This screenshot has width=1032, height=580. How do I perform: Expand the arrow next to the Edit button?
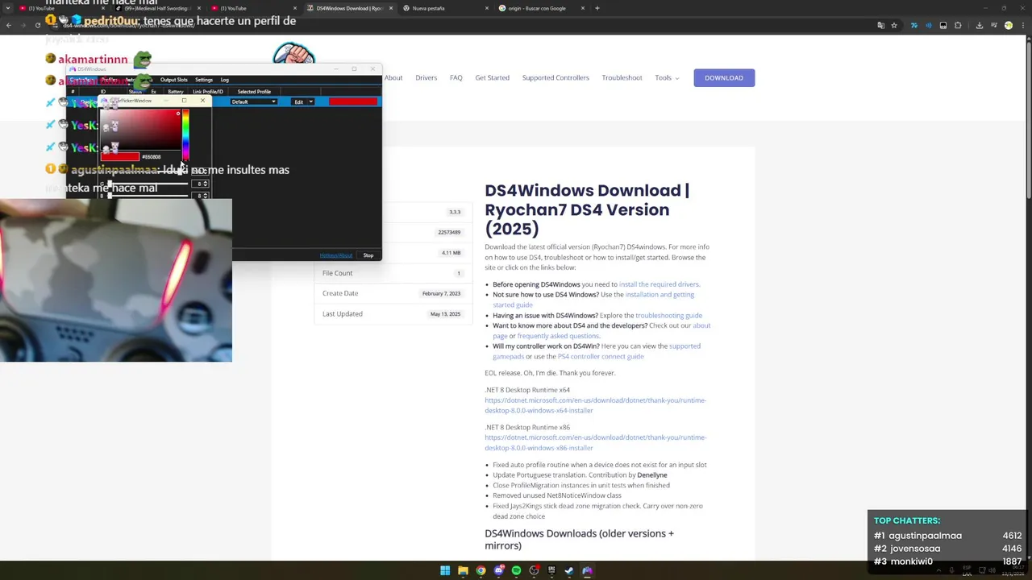pos(310,101)
